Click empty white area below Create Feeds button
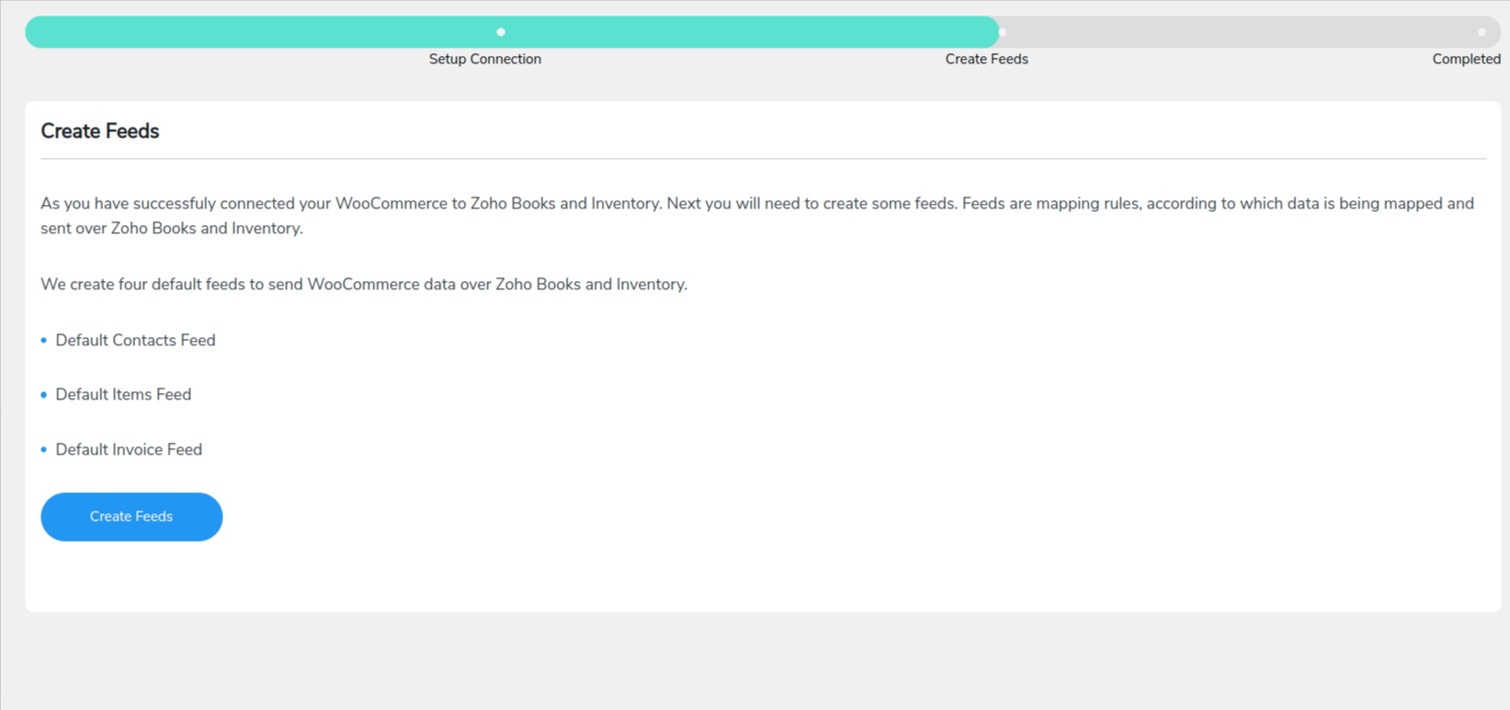This screenshot has height=710, width=1510. 763,577
